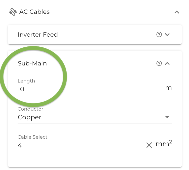189x170 pixels.
Task: Open Sub-Main help question icon
Action: coord(159,63)
